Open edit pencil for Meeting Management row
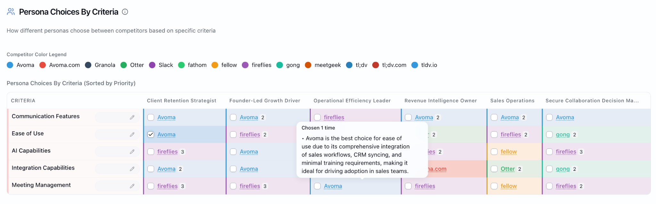The height and width of the screenshot is (204, 656). pyautogui.click(x=132, y=186)
